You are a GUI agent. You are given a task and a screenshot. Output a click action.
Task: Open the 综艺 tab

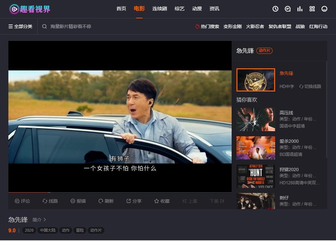(179, 9)
